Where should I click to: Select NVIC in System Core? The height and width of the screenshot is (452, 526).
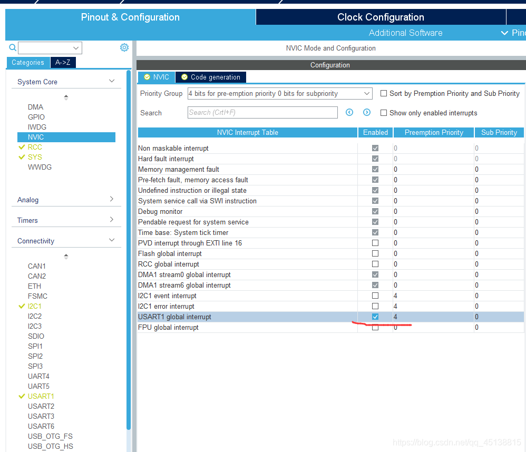point(66,137)
